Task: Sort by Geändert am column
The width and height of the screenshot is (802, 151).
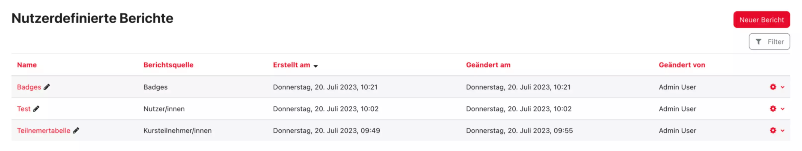Action: point(488,65)
